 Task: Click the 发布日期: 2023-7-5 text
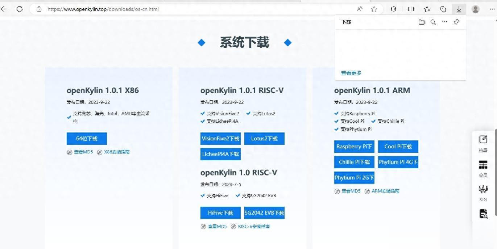[221, 185]
